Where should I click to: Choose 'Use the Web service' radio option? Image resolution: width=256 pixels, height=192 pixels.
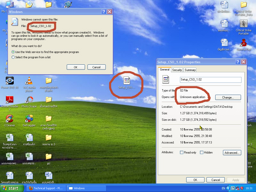click(13, 52)
